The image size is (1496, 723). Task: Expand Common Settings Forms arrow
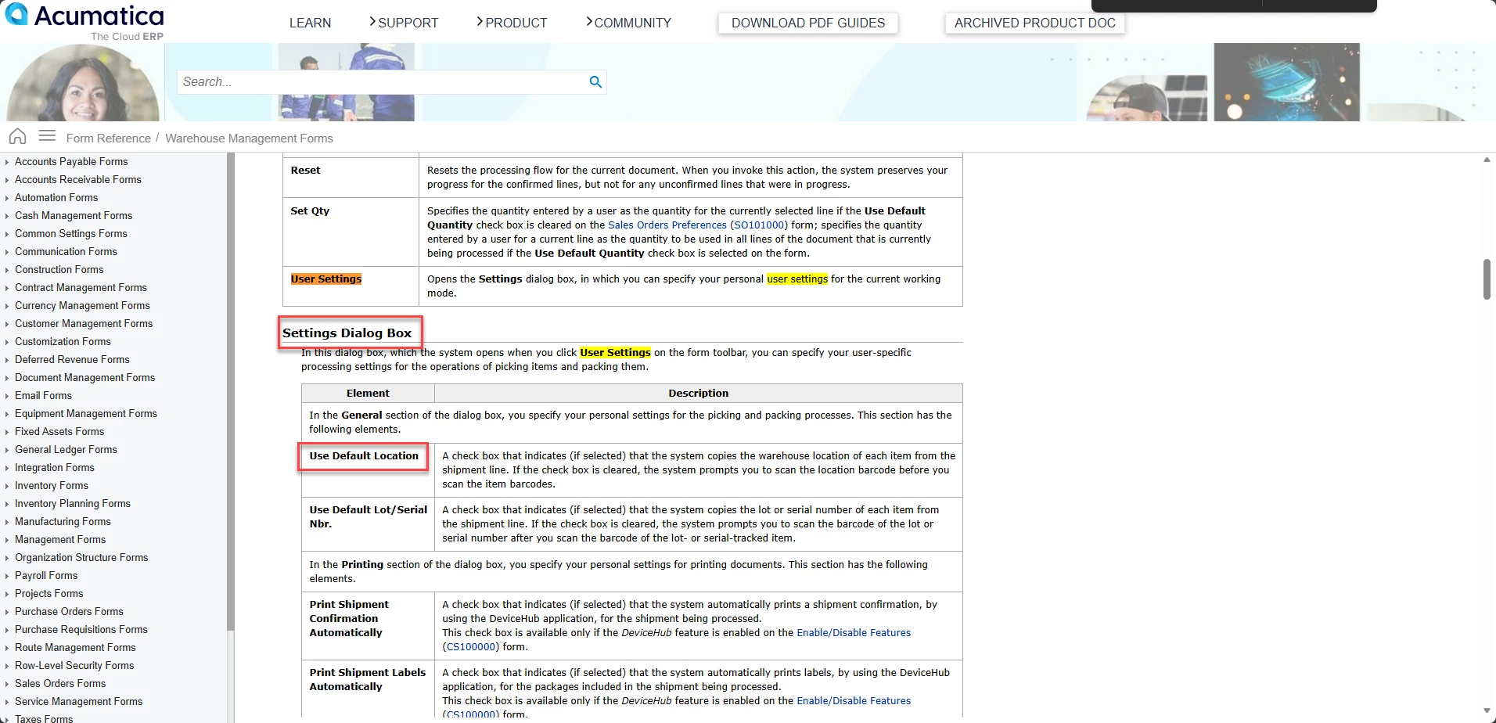point(7,234)
